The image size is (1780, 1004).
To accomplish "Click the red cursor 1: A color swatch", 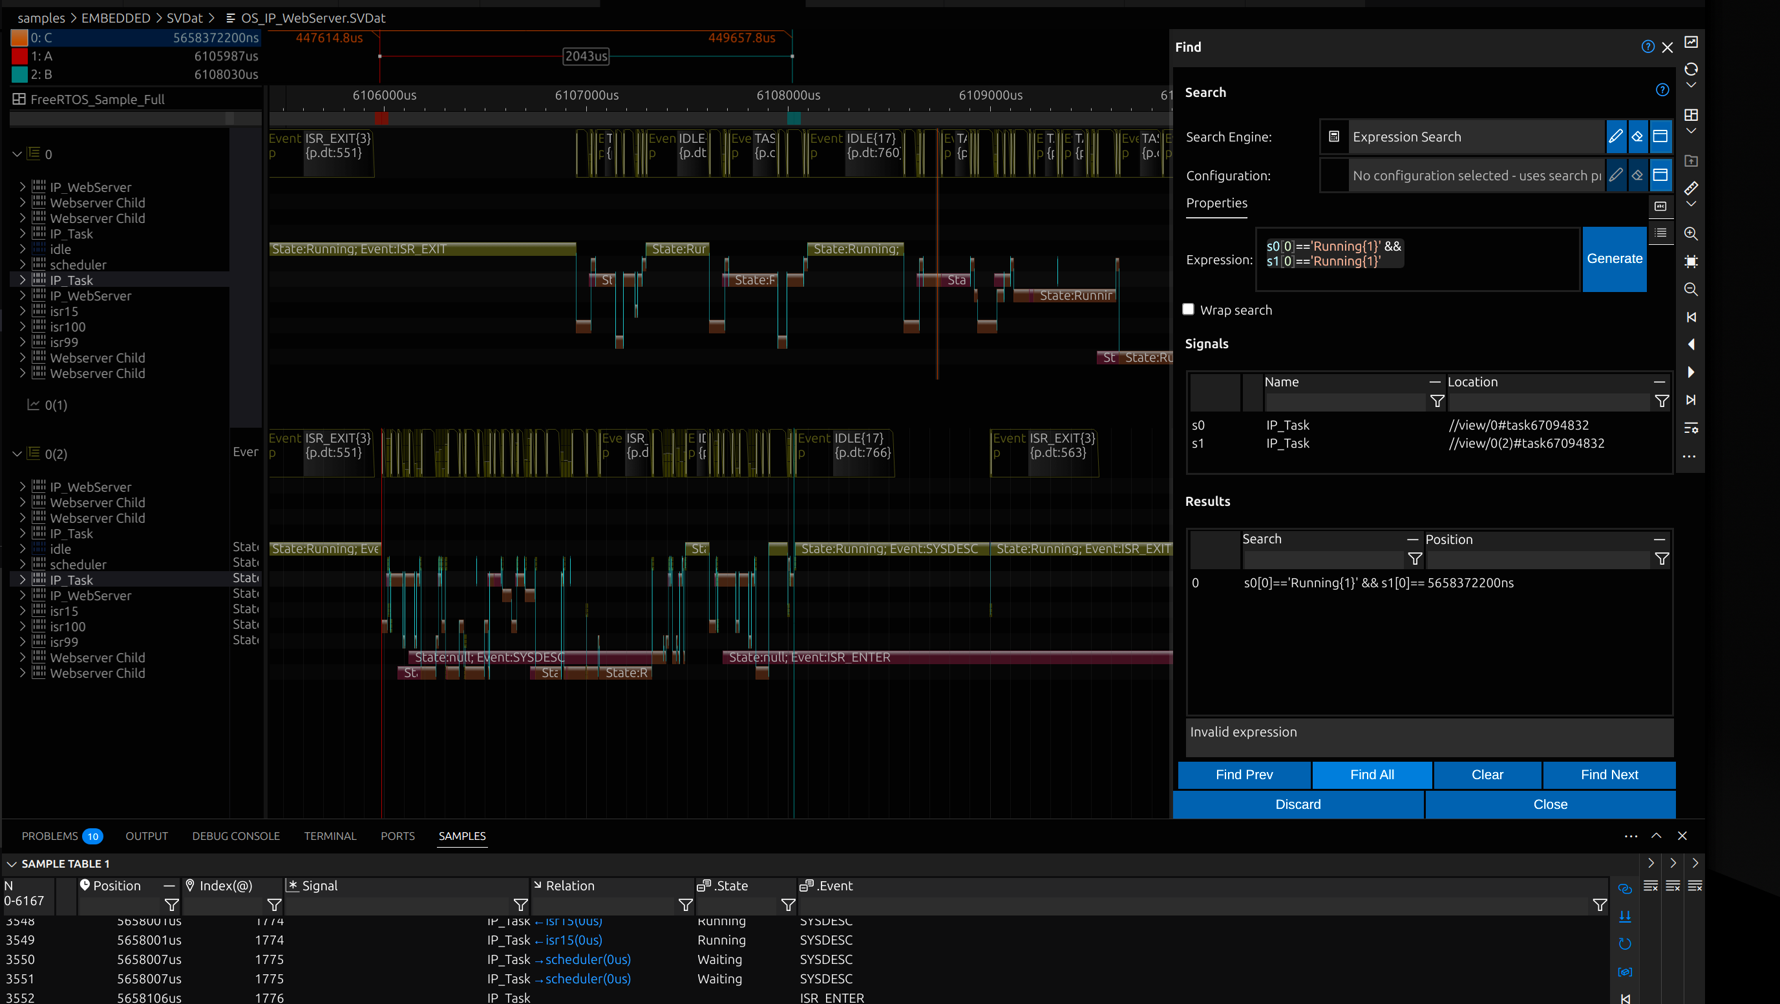I will pyautogui.click(x=19, y=56).
